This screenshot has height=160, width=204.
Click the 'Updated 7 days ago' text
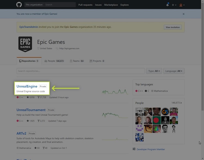coord(57,121)
